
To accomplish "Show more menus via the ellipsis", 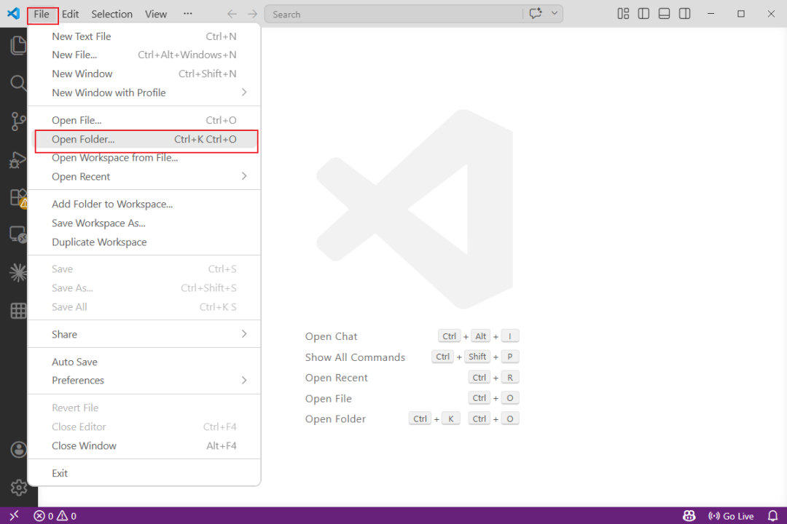I will [x=188, y=14].
